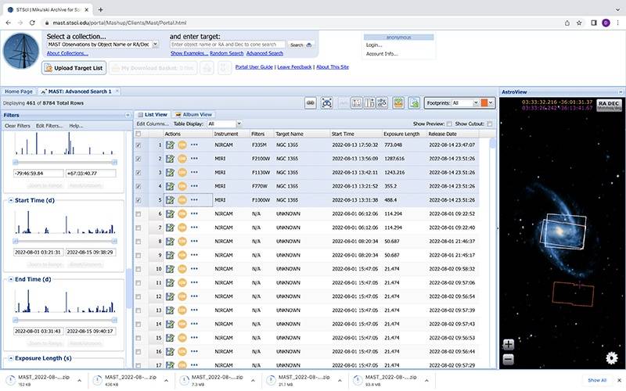The height and width of the screenshot is (391, 626).
Task: Click the orange circle icon in row 8
Action: 182,242
